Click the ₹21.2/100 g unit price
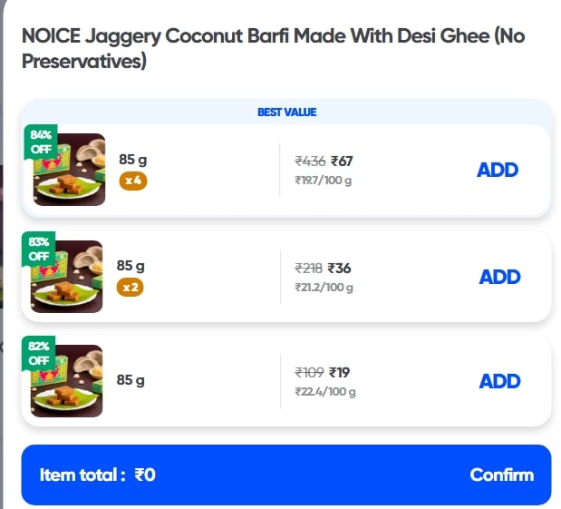The image size is (561, 509). [324, 288]
